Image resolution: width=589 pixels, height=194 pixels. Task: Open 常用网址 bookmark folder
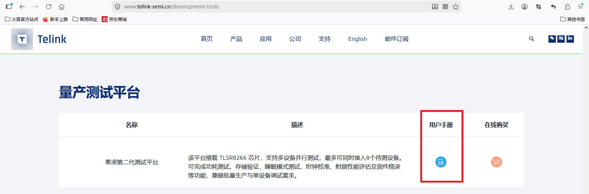tap(85, 19)
